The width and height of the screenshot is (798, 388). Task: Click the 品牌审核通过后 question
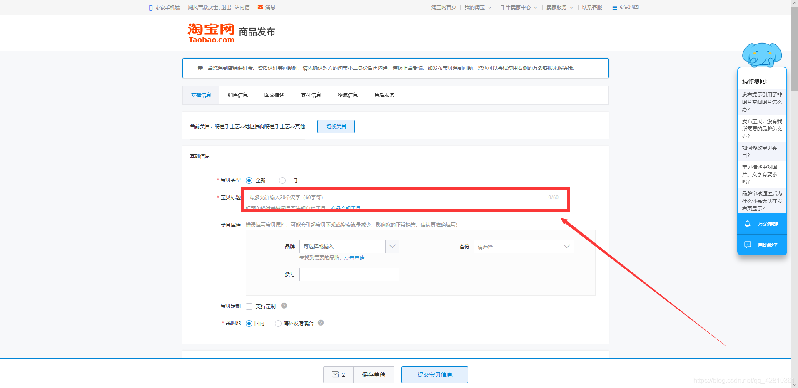tap(762, 201)
